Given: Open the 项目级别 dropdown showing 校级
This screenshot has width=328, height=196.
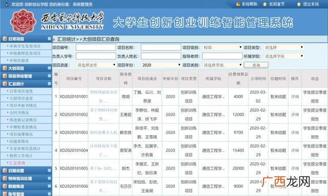Looking at the screenshot, I should pyautogui.click(x=222, y=47).
